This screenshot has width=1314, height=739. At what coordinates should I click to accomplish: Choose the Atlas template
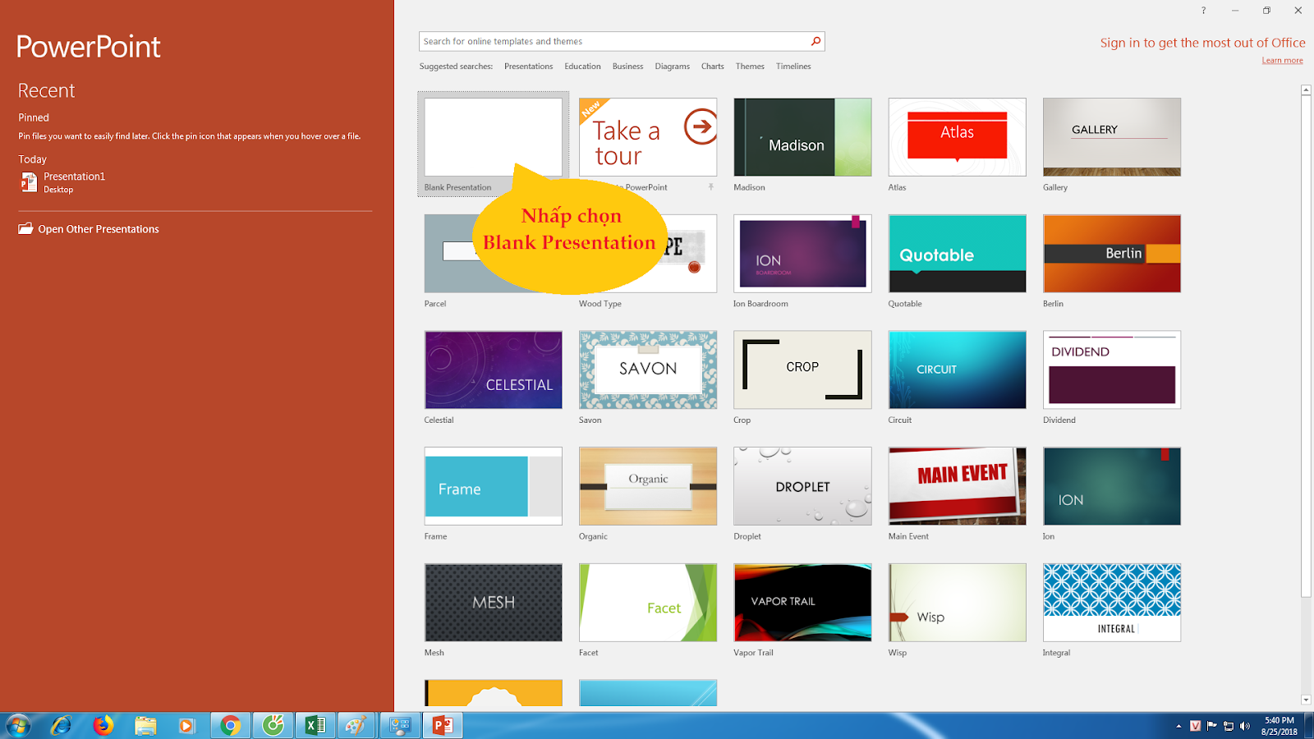click(957, 137)
